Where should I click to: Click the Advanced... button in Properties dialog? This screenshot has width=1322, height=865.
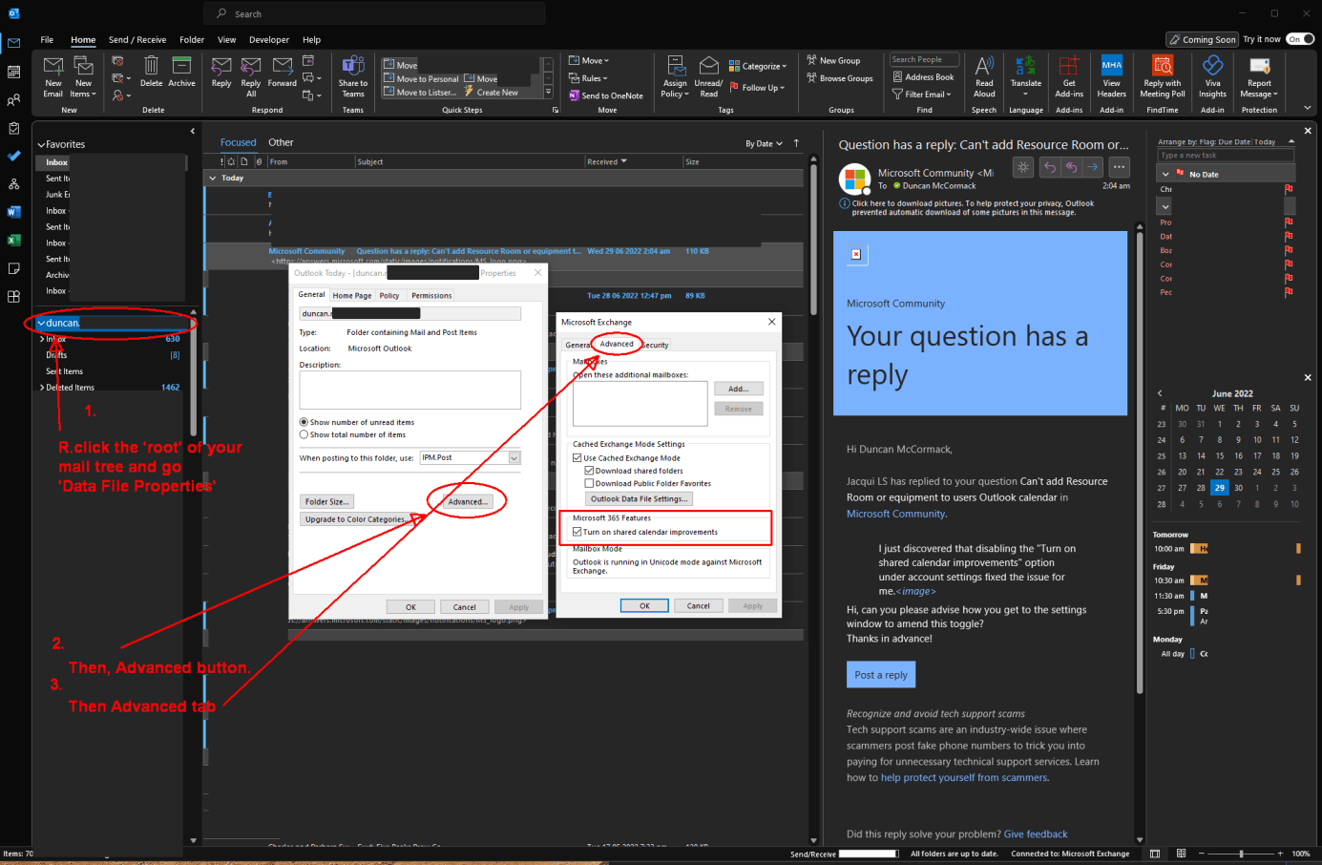point(468,501)
